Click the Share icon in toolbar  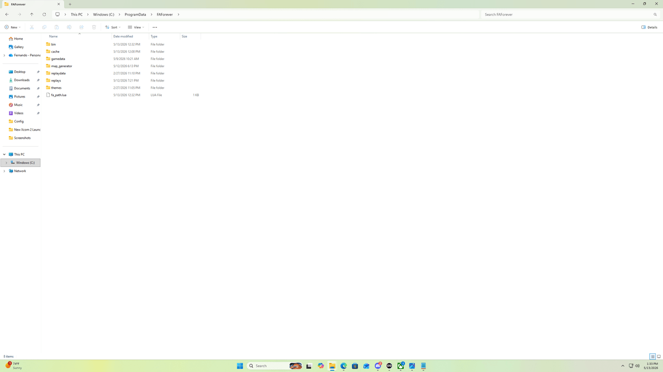pyautogui.click(x=81, y=27)
